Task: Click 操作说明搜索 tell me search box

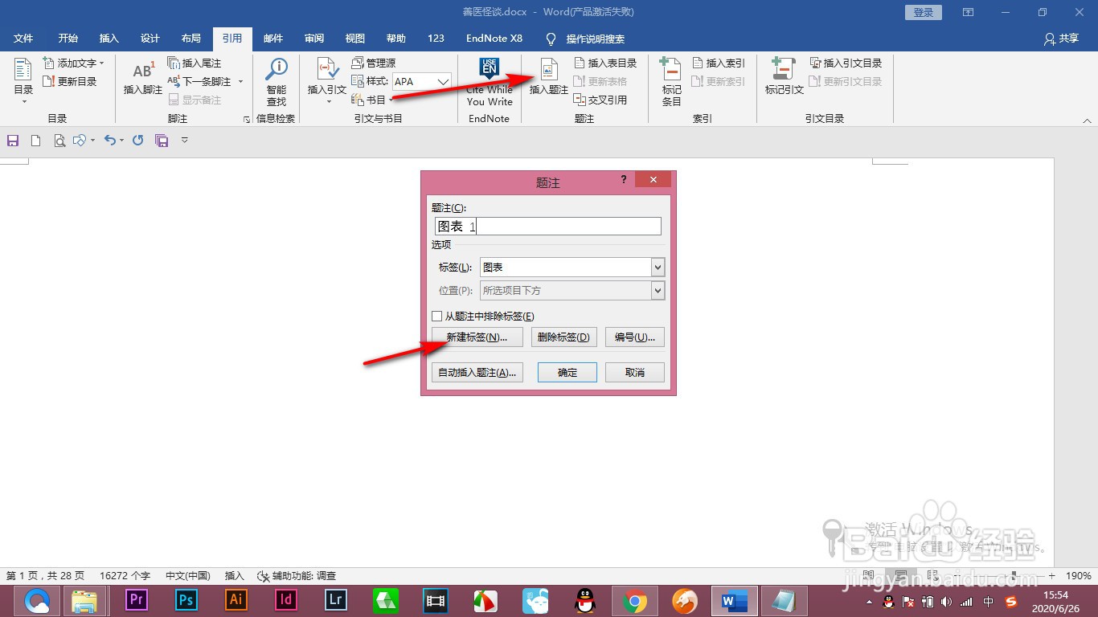Action: pyautogui.click(x=586, y=39)
